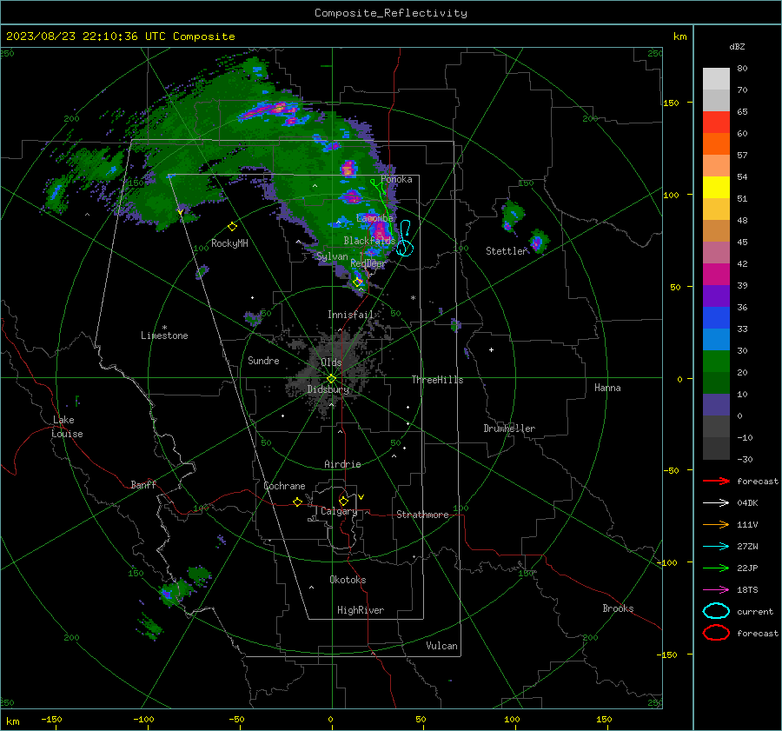Click the ThreeHills label
The width and height of the screenshot is (782, 731).
pyautogui.click(x=437, y=380)
